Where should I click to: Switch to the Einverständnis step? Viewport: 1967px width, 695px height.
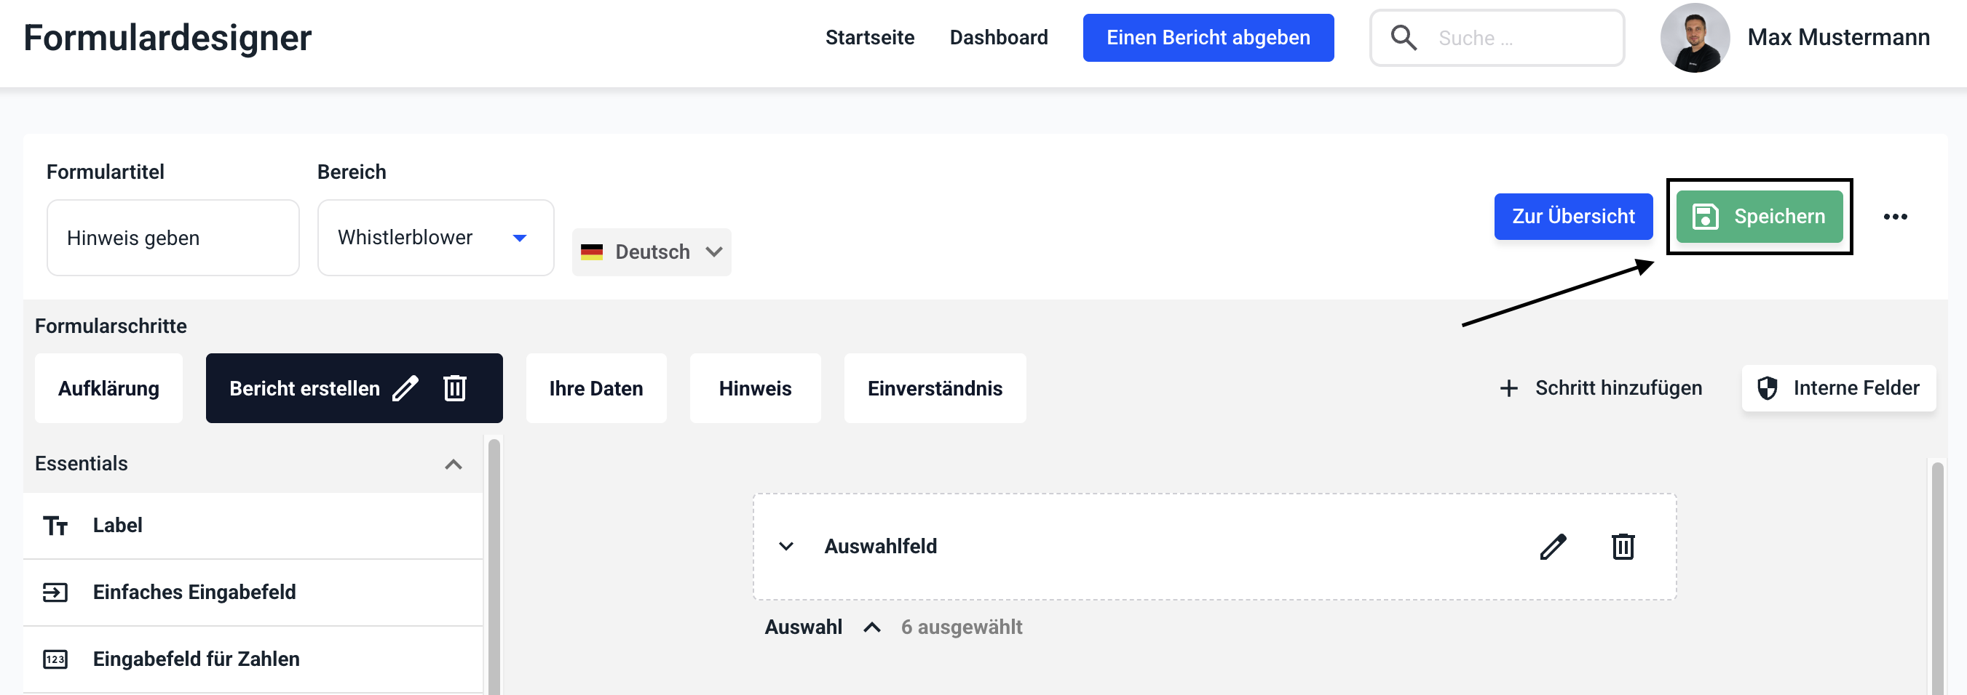(935, 388)
